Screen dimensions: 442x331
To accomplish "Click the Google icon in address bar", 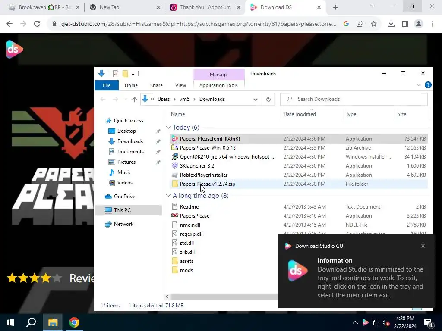I will click(346, 24).
